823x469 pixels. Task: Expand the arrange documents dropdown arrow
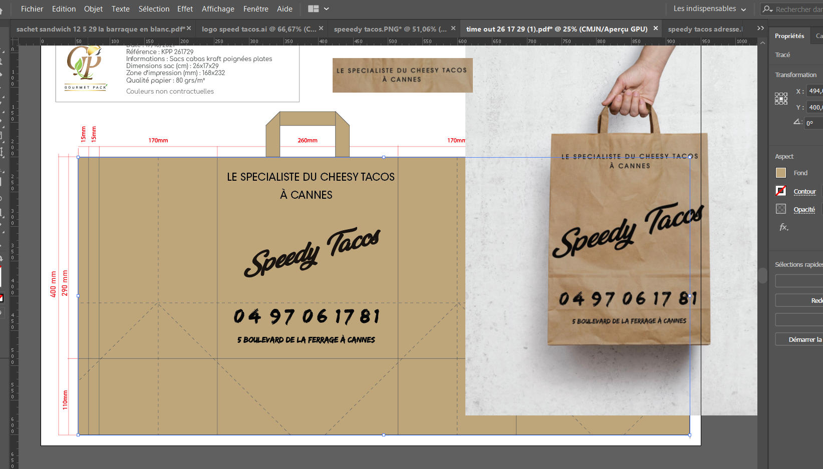[x=327, y=9]
